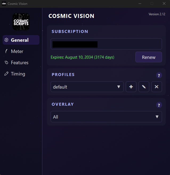Click the Timing pencil icon in sidebar
This screenshot has height=175, width=170.
coord(7,74)
